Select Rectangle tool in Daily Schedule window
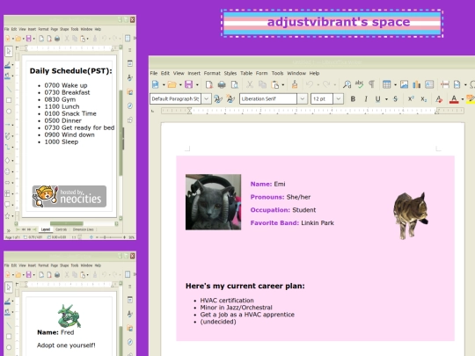Image resolution: width=475 pixels, height=356 pixels. tap(9, 100)
